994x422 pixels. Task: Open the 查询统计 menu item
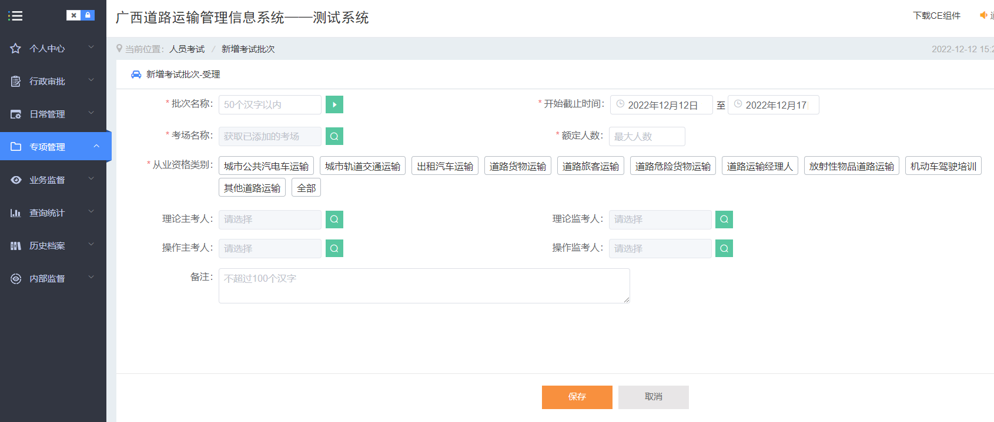(x=53, y=212)
